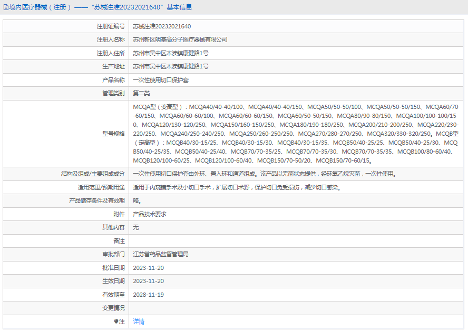Select the company name 苏州新区明基高分子医疗器械有限公司
The height and width of the screenshot is (332, 468).
tap(180, 39)
